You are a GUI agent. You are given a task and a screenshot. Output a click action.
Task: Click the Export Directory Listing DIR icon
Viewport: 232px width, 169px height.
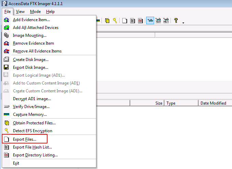[6, 155]
